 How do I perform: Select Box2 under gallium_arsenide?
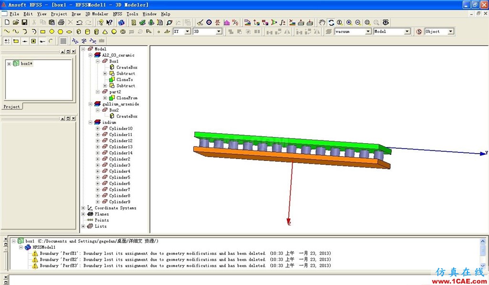114,110
